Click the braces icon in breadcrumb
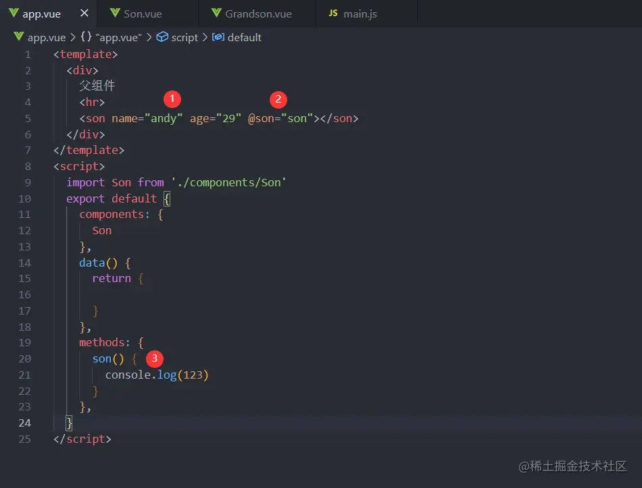The image size is (642, 488). [x=86, y=36]
